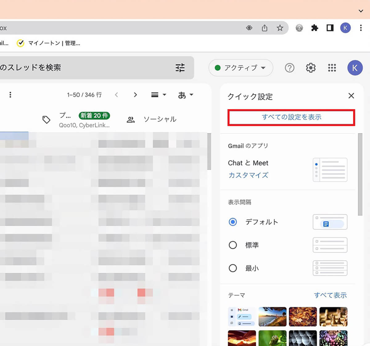This screenshot has width=370, height=346.
Task: Toggle the Chrome side panel icon
Action: click(x=330, y=28)
